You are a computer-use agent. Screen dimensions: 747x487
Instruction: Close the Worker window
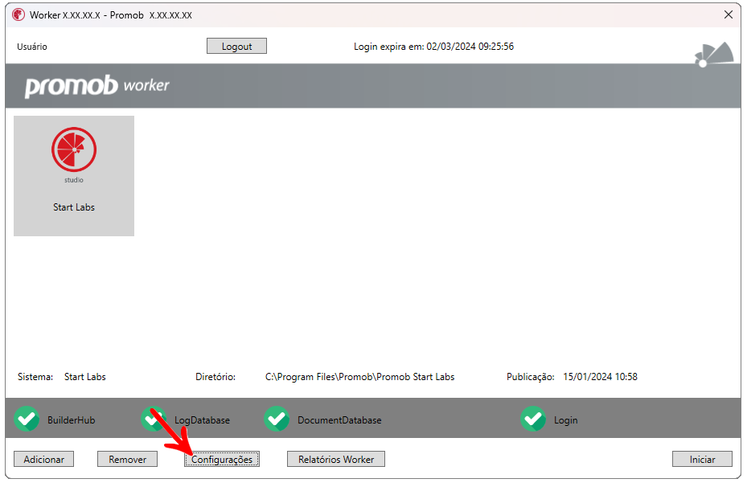pyautogui.click(x=728, y=14)
